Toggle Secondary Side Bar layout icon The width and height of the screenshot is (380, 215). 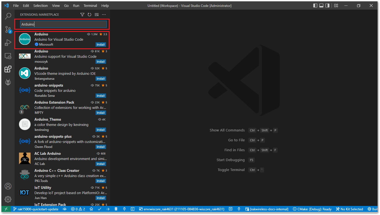(327, 5)
